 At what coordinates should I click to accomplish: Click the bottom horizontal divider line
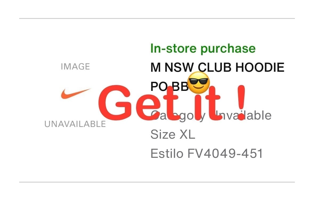[x=157, y=182]
